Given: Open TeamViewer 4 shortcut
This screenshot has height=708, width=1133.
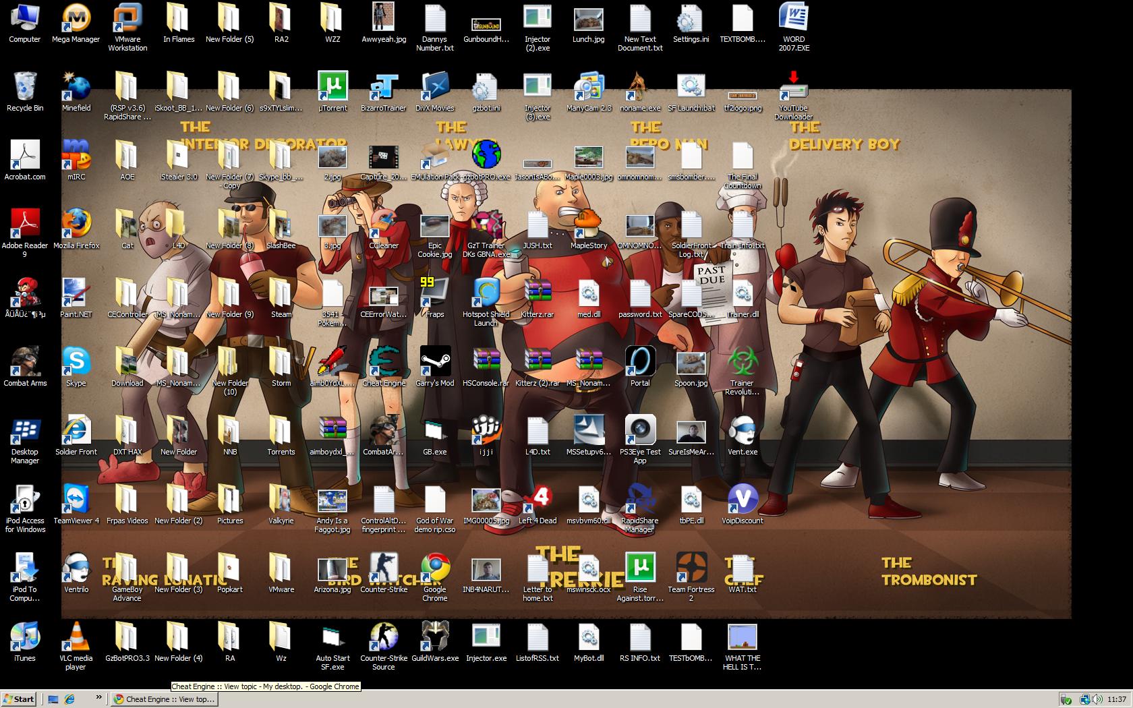Looking at the screenshot, I should point(76,505).
